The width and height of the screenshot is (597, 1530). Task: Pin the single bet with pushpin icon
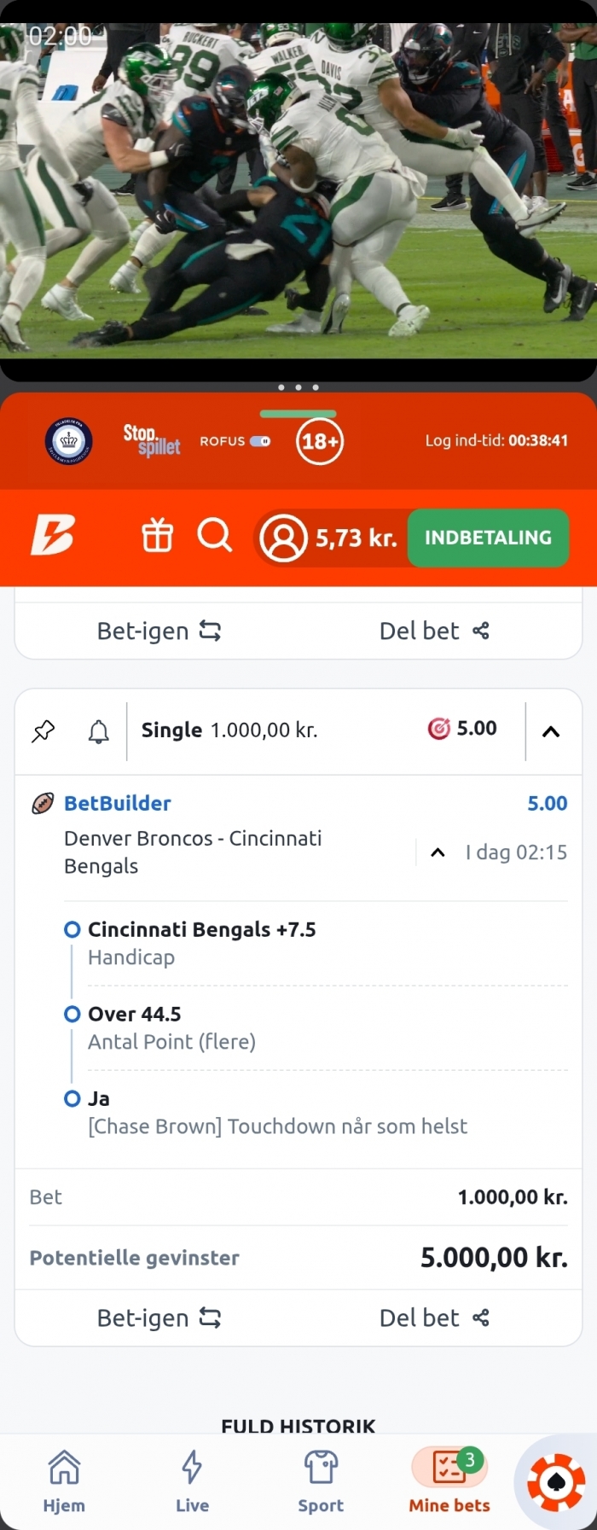43,731
